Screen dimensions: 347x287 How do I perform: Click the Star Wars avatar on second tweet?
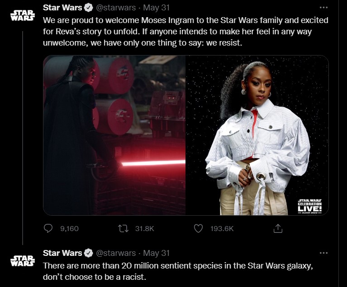click(23, 261)
